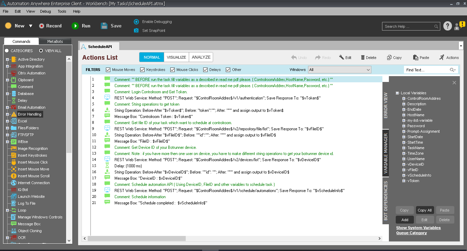Click the Loop command icon
467x251 pixels.
pyautogui.click(x=14, y=210)
